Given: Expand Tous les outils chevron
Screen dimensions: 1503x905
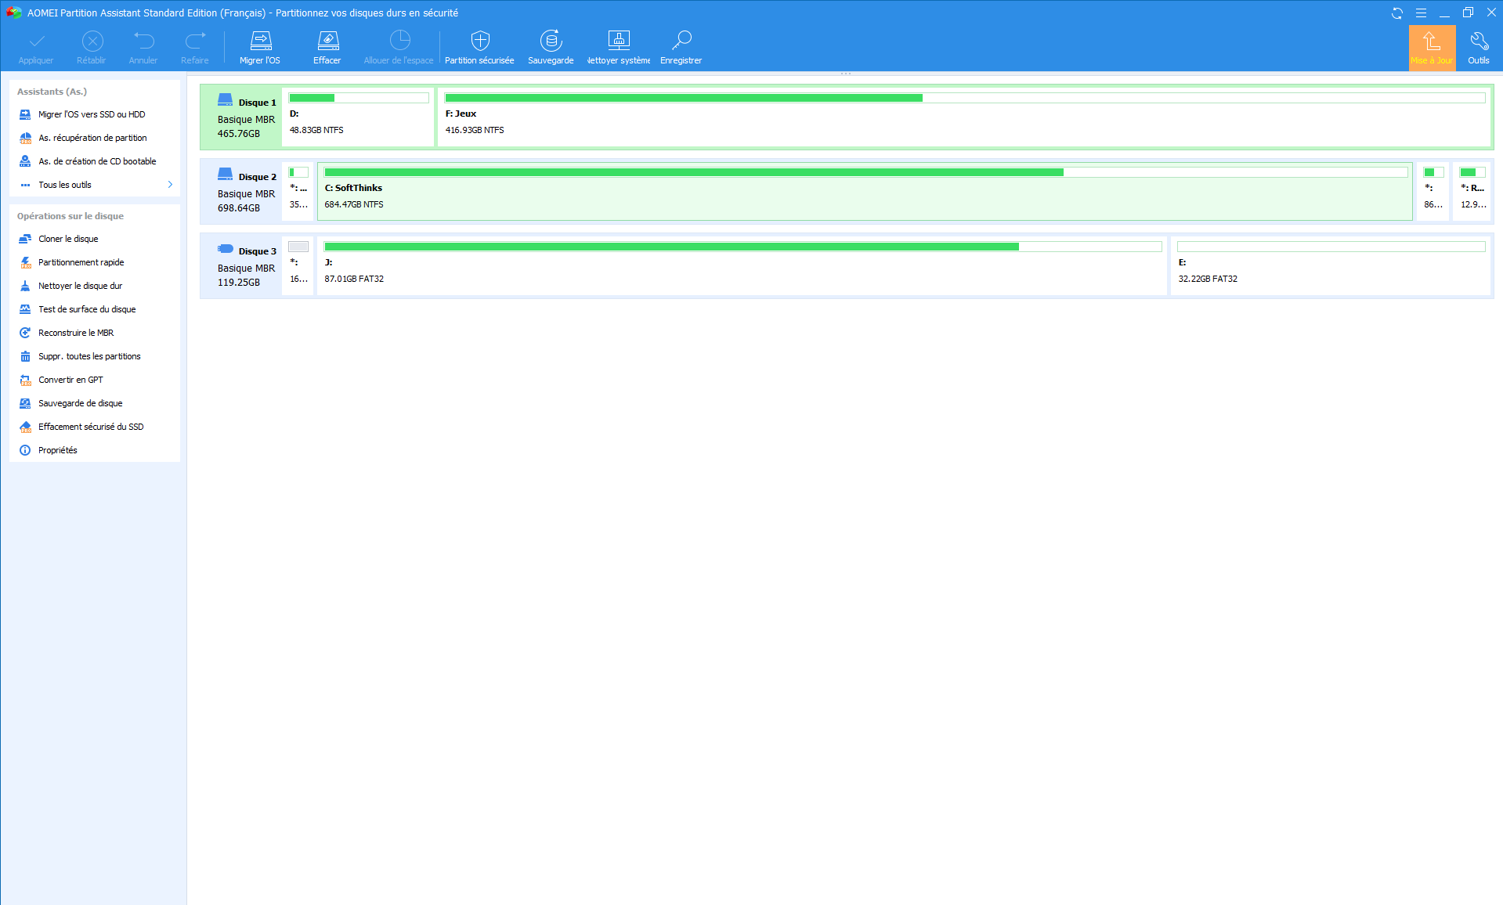Looking at the screenshot, I should pyautogui.click(x=170, y=185).
